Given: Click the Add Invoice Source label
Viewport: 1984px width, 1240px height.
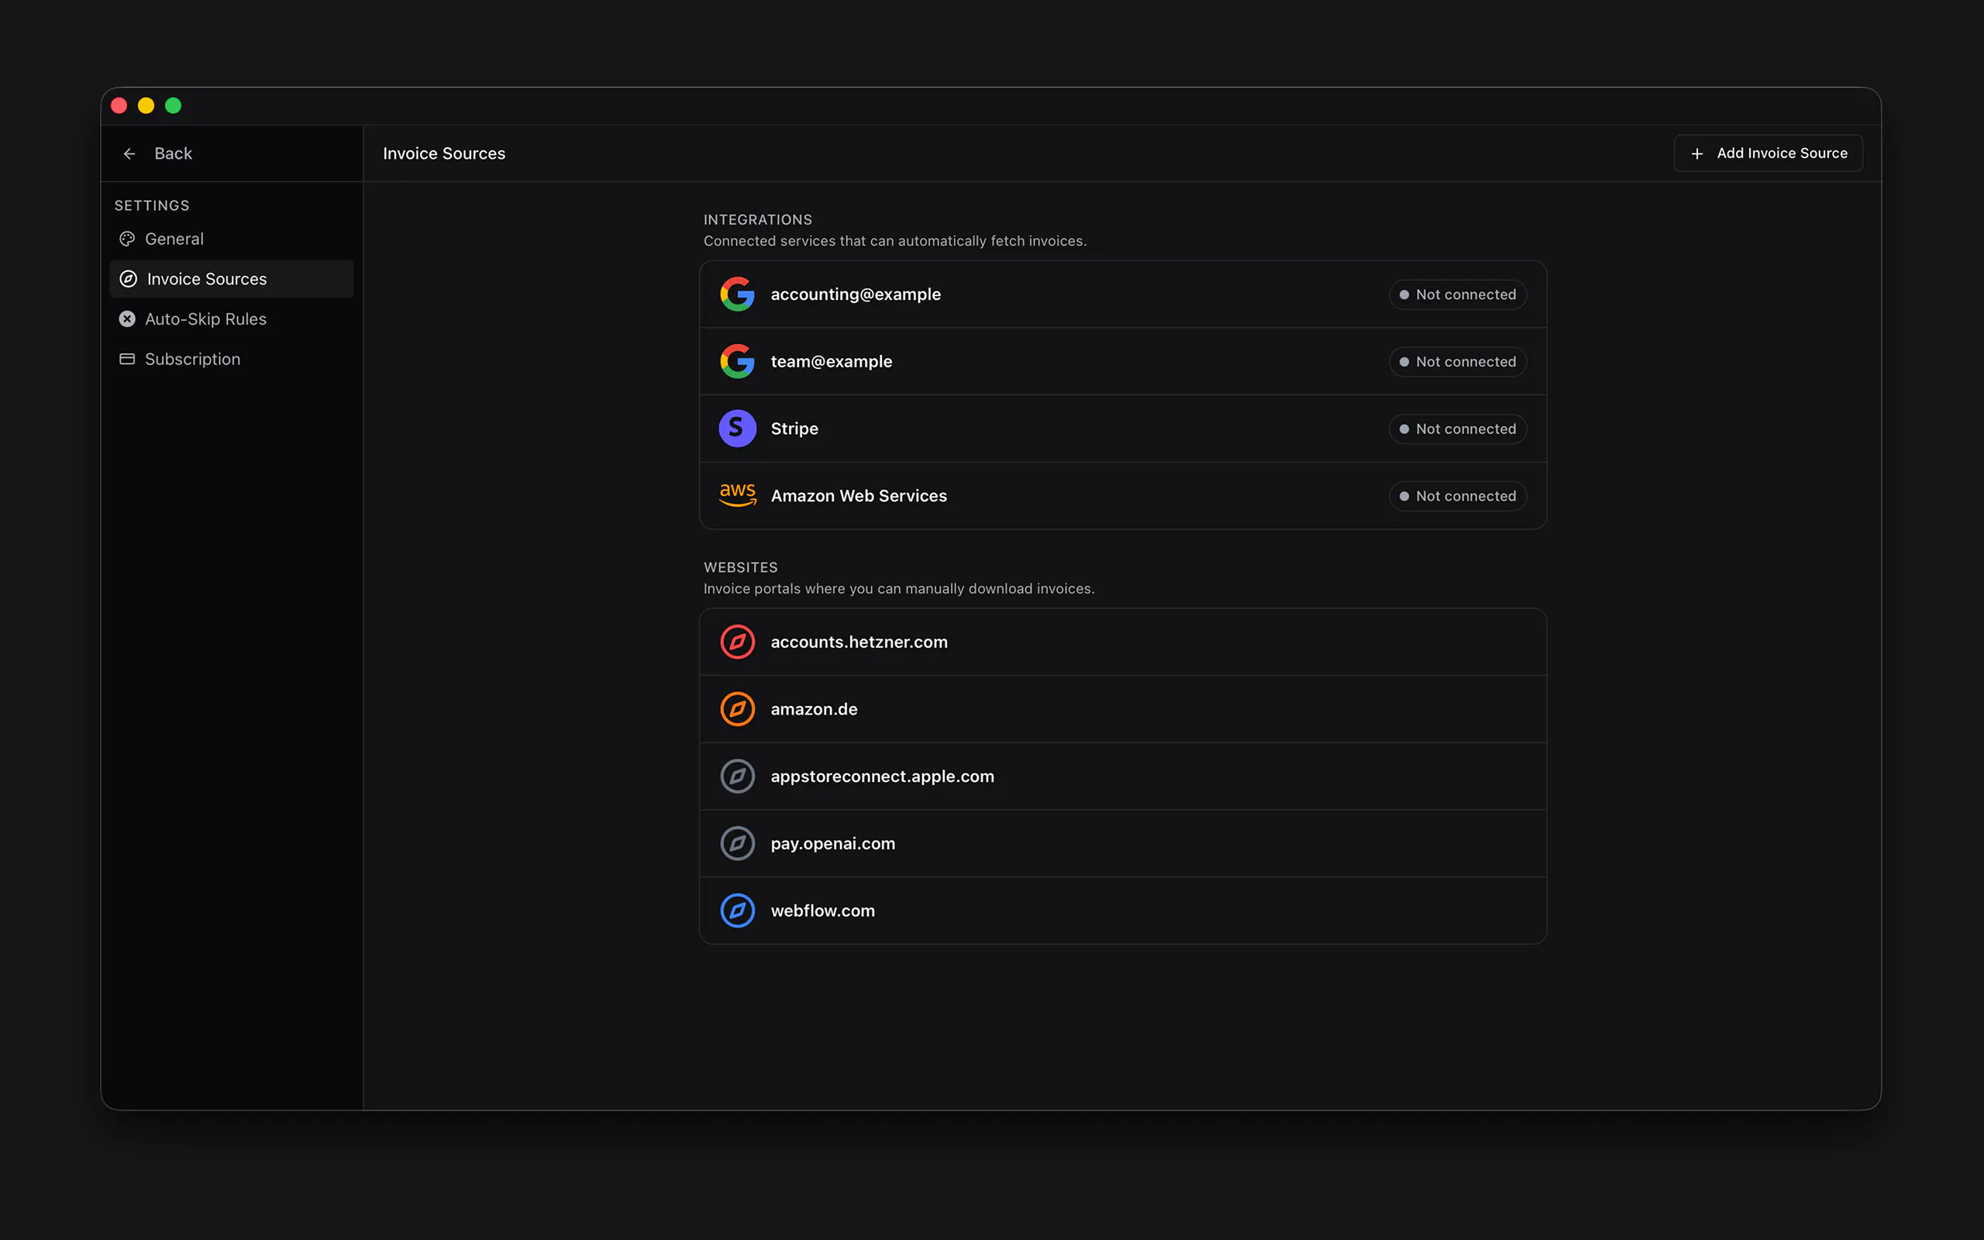Looking at the screenshot, I should (1782, 153).
